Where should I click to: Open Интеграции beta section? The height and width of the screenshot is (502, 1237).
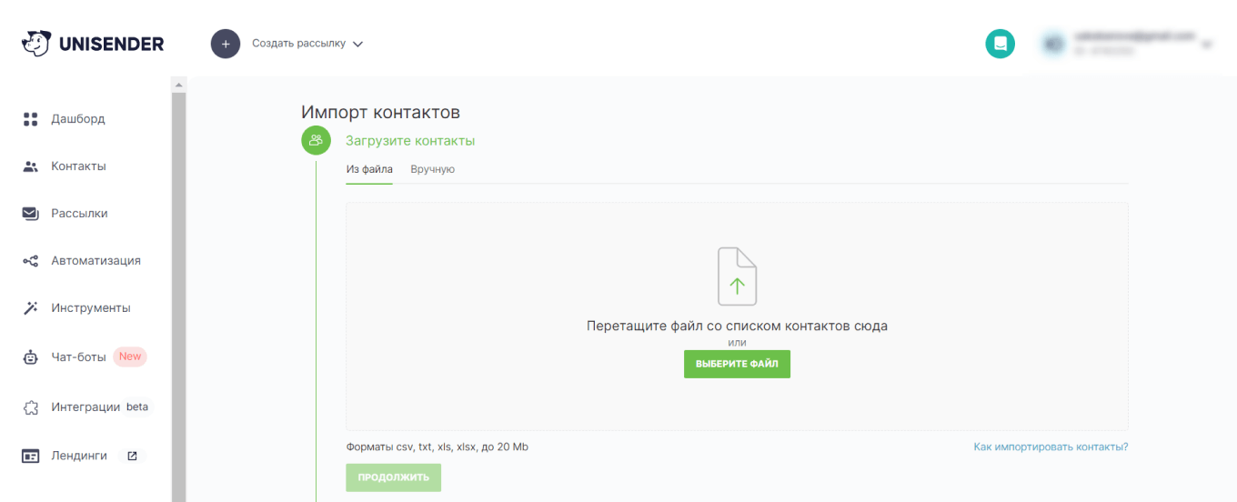(85, 407)
